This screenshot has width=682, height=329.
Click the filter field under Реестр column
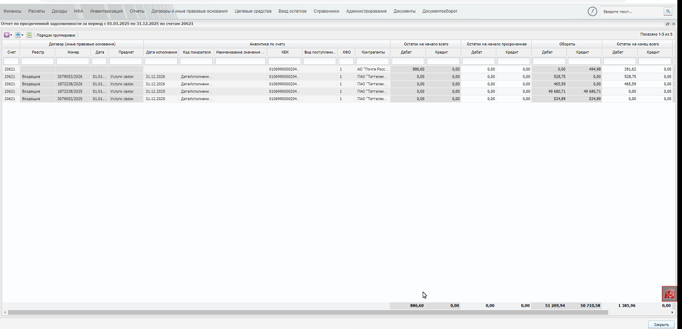(x=37, y=61)
